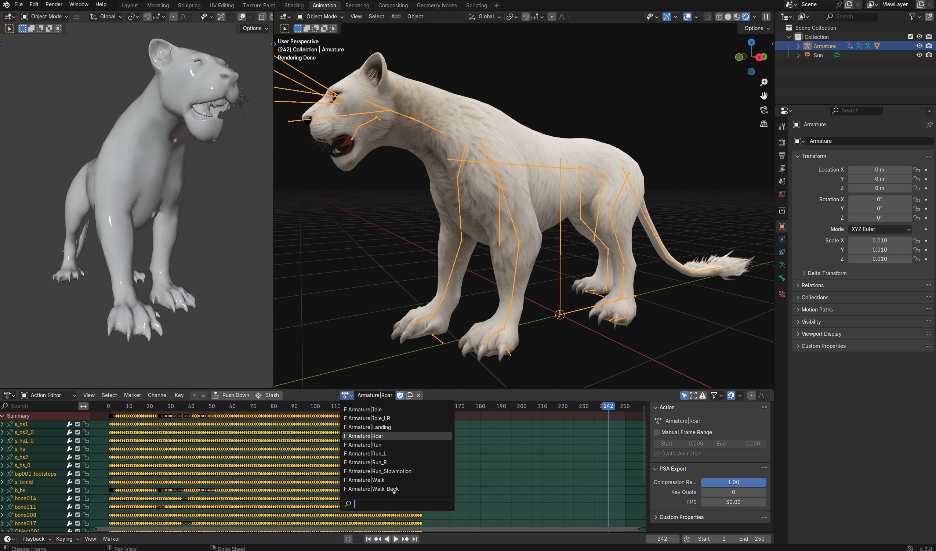Screen dimensions: 936x551
Task: Open the Modifiers wrench properties tab
Action: 782,126
